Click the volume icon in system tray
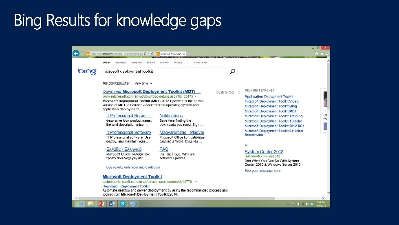Viewport: 399px width, 225px height. pyautogui.click(x=307, y=204)
